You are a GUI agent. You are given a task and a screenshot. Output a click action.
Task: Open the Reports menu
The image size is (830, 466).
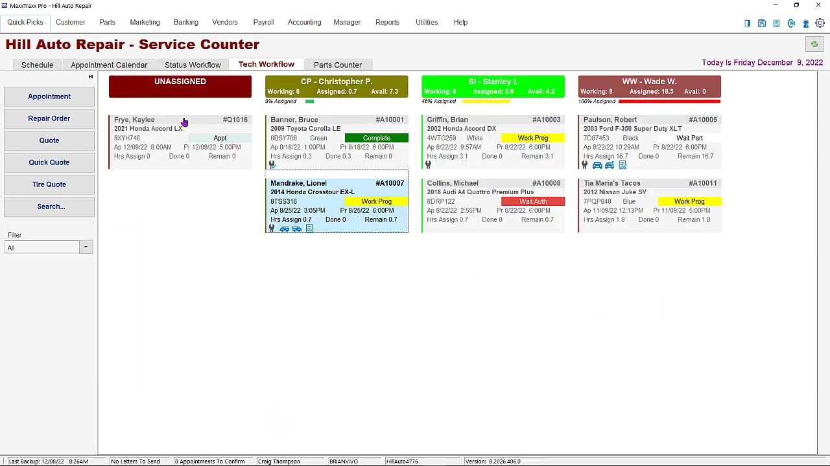pos(387,22)
